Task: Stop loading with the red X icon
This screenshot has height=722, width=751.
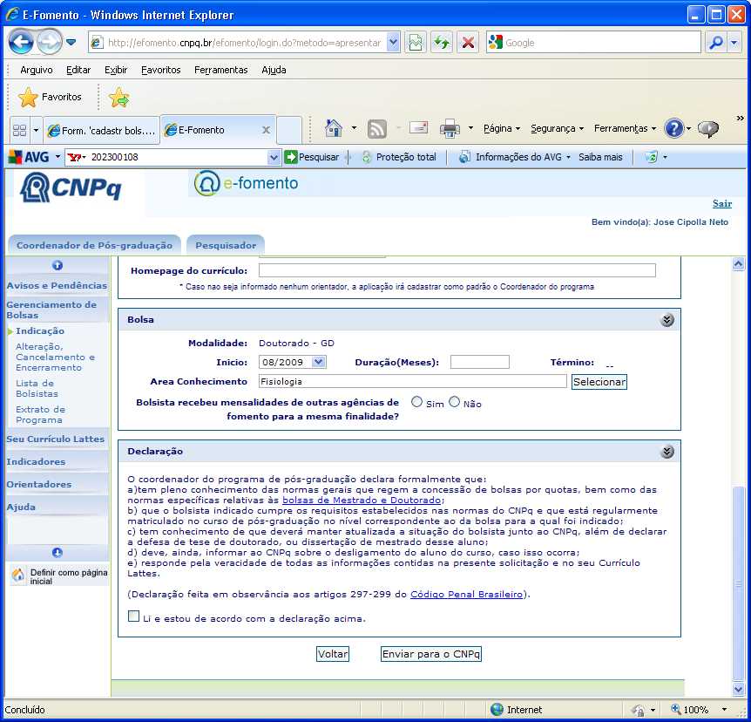Action: click(468, 43)
